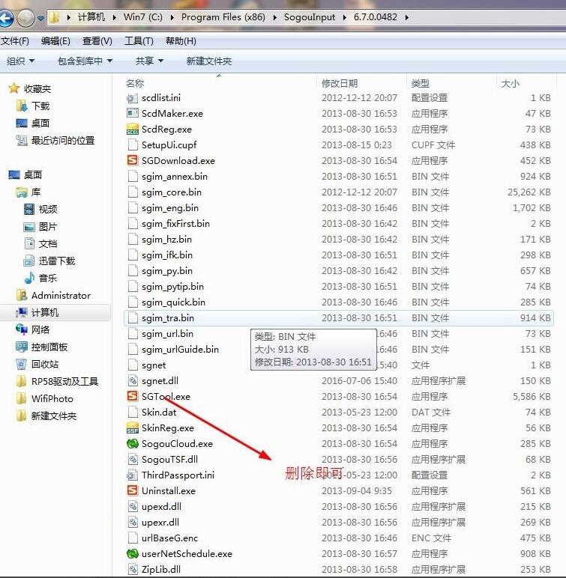Open RP58驱动及工具 folder in sidebar

click(x=57, y=382)
